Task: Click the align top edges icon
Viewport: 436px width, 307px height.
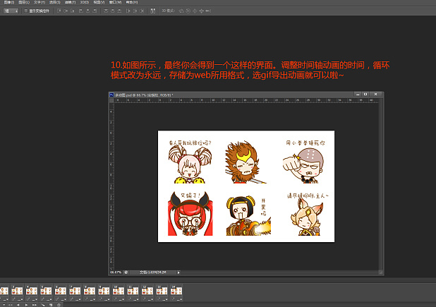Action: [x=59, y=11]
